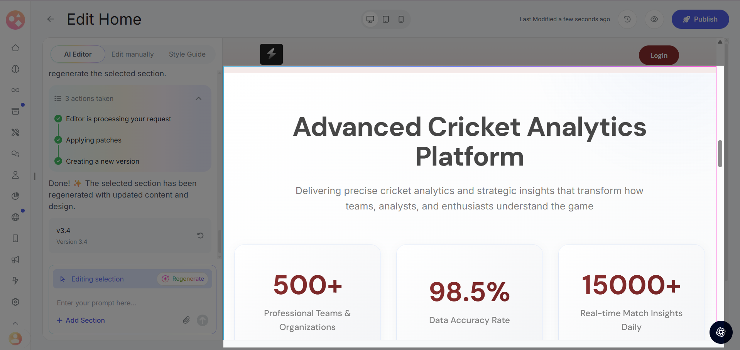
Task: Open the Style Guide tab
Action: click(x=187, y=54)
